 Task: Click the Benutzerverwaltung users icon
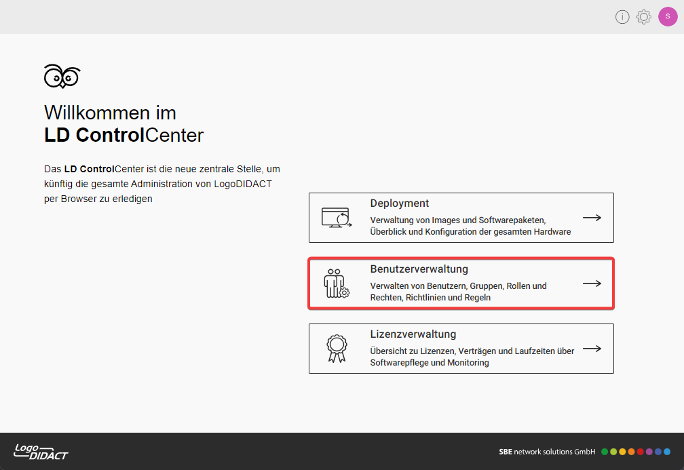[337, 283]
